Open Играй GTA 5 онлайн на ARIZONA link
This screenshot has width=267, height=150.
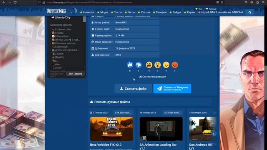[221, 12]
